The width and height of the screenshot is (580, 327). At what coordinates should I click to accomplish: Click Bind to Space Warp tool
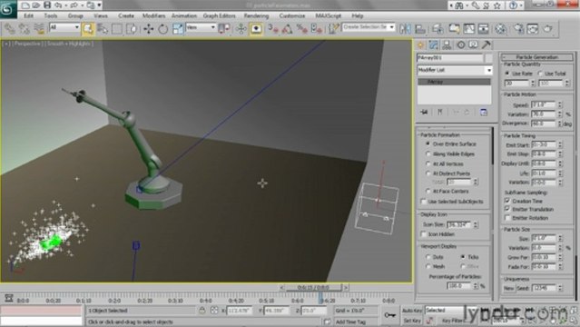point(39,28)
